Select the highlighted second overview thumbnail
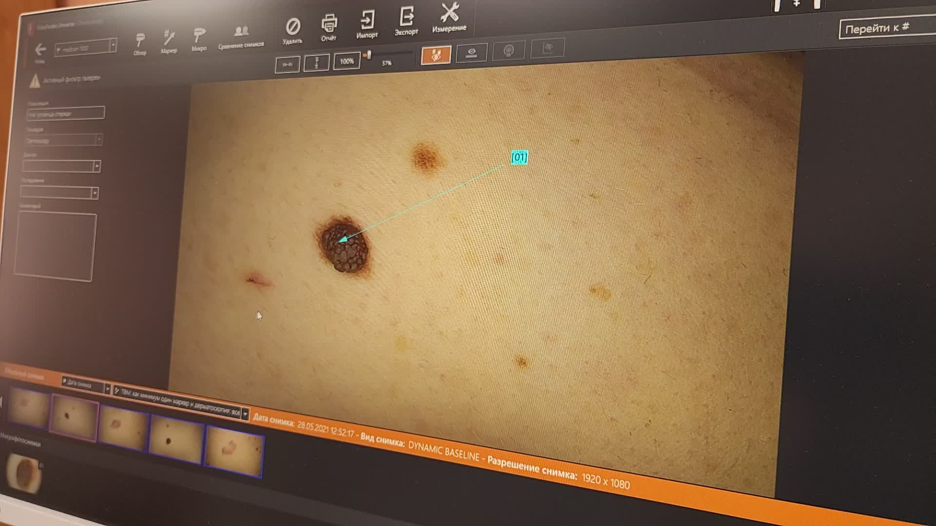The width and height of the screenshot is (936, 526). [x=75, y=417]
